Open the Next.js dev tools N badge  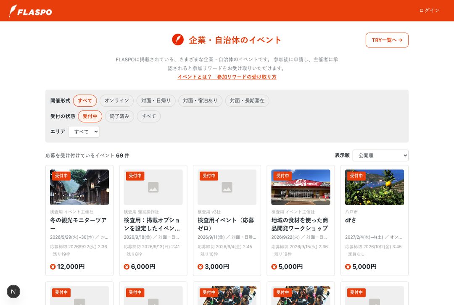(13, 292)
